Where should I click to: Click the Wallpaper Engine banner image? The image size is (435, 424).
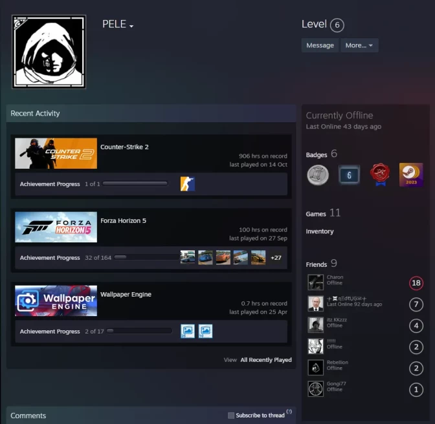(56, 301)
